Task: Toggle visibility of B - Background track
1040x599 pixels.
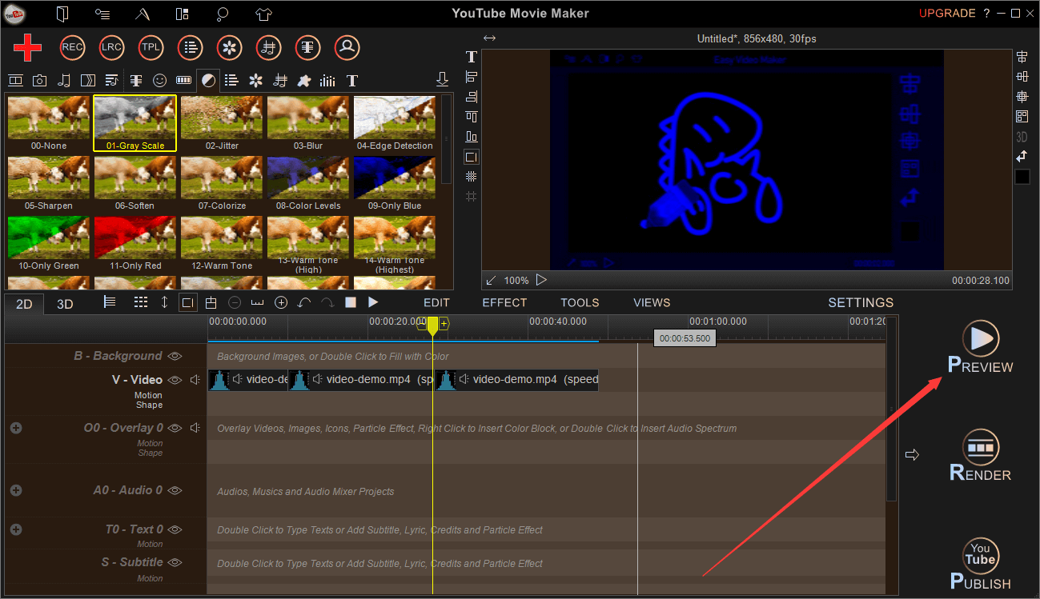Action: [175, 356]
